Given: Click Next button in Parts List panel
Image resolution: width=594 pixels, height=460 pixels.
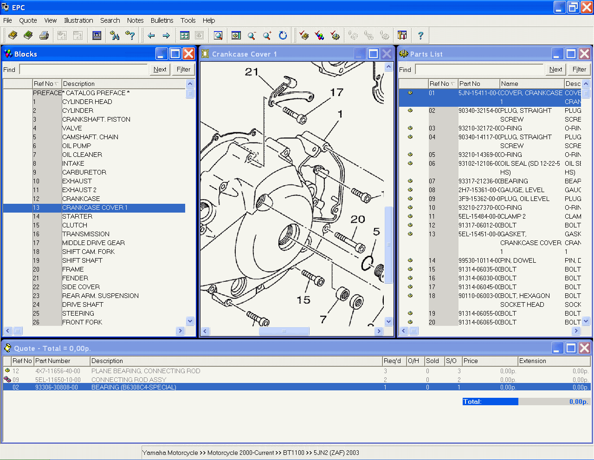Looking at the screenshot, I should [556, 69].
